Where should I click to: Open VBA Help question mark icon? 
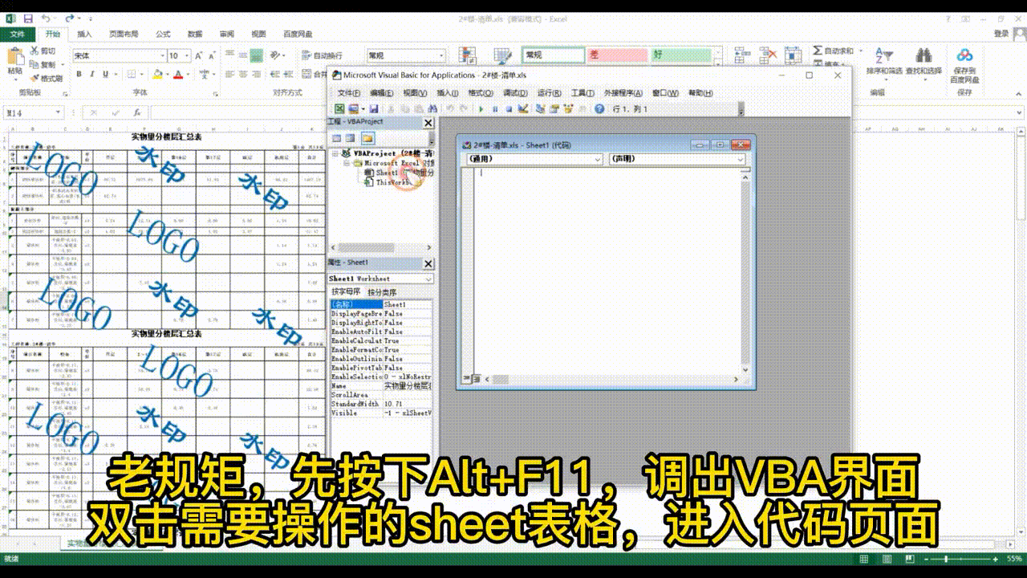[x=599, y=108]
